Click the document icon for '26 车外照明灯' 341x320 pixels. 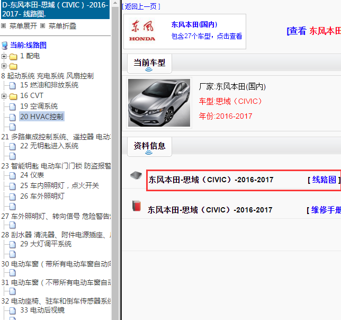point(13,197)
